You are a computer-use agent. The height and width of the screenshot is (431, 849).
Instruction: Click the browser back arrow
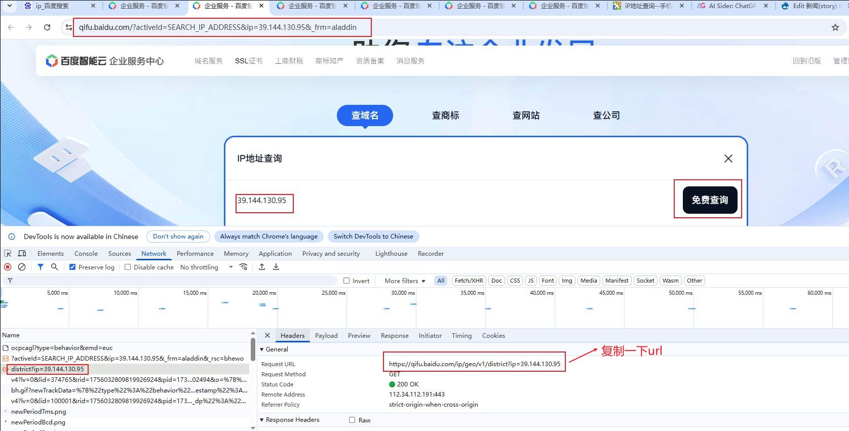click(x=11, y=27)
